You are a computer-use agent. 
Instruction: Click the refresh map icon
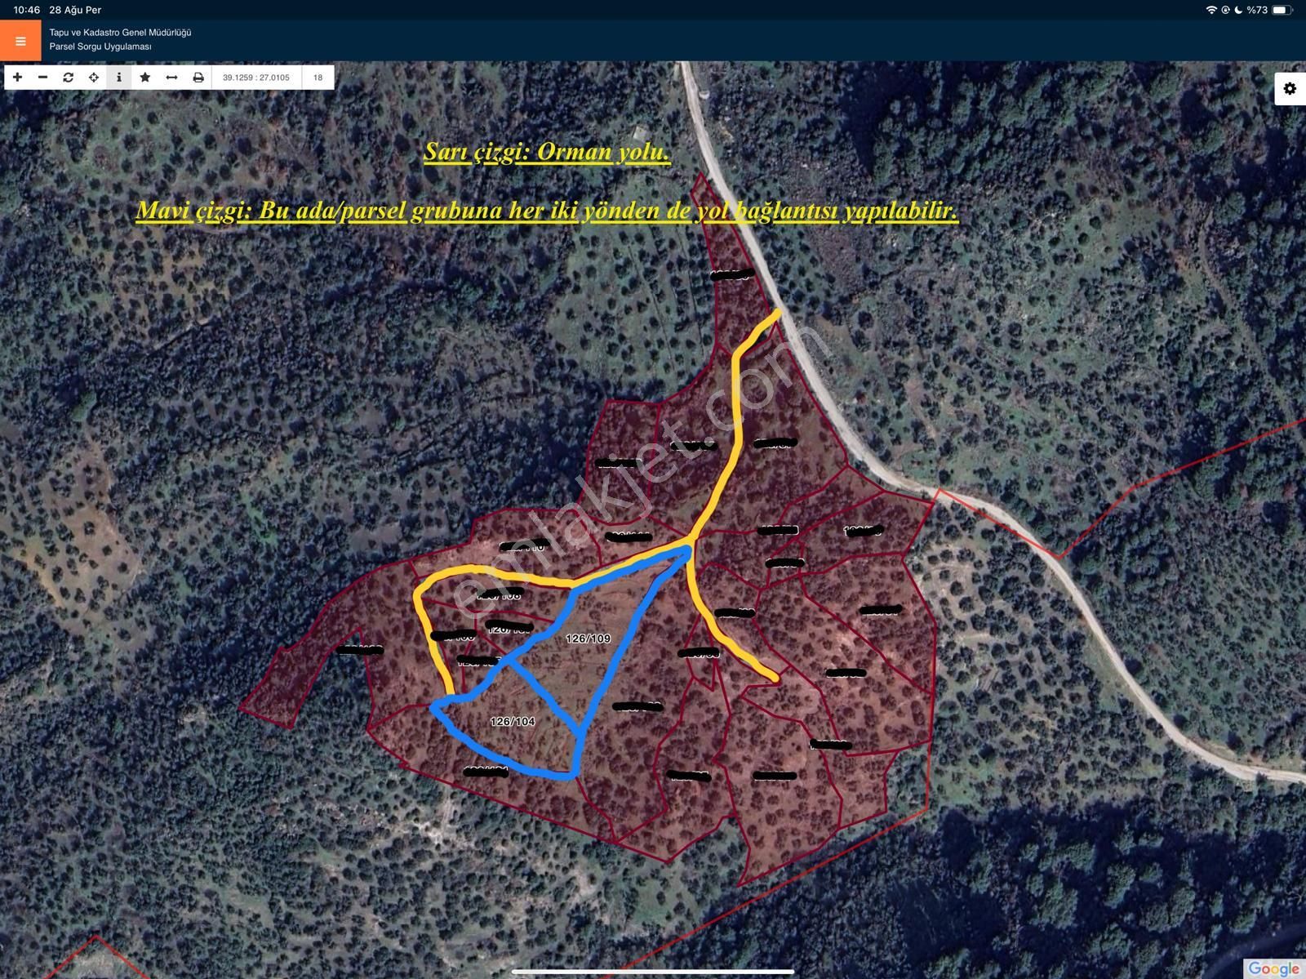[x=69, y=78]
